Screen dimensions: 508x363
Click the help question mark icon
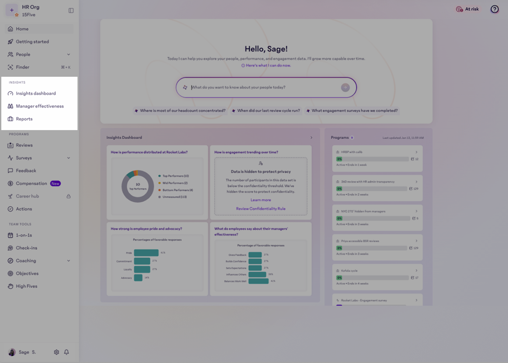coord(494,9)
